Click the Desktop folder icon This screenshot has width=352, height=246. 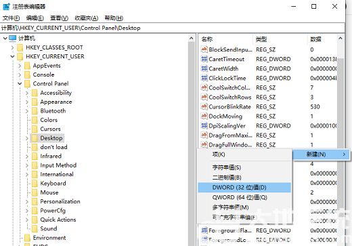35,138
